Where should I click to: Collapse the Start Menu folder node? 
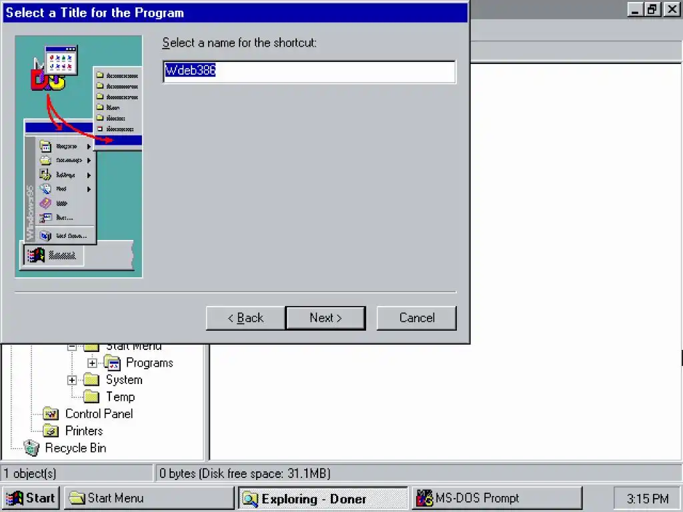72,347
